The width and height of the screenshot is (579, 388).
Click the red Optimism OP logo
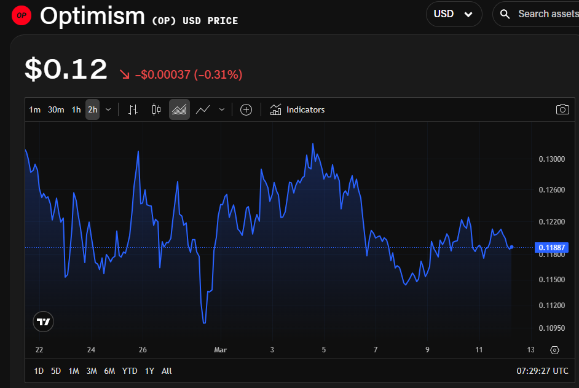click(22, 16)
